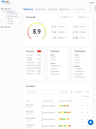Pin Adrian Moss row with pin icon
Screen dimensions: 96x129
tap(87, 106)
